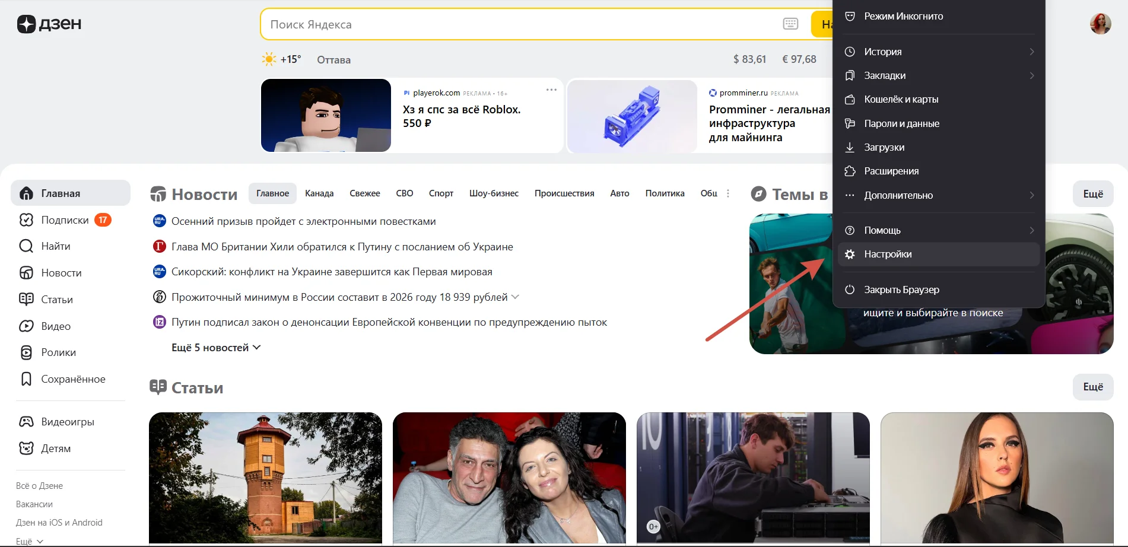Open the Roblox ad thumbnail
Screen dimensions: 1128x547
point(326,116)
